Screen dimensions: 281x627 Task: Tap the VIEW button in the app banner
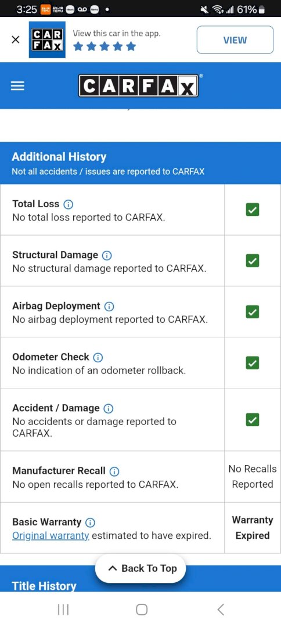click(235, 39)
